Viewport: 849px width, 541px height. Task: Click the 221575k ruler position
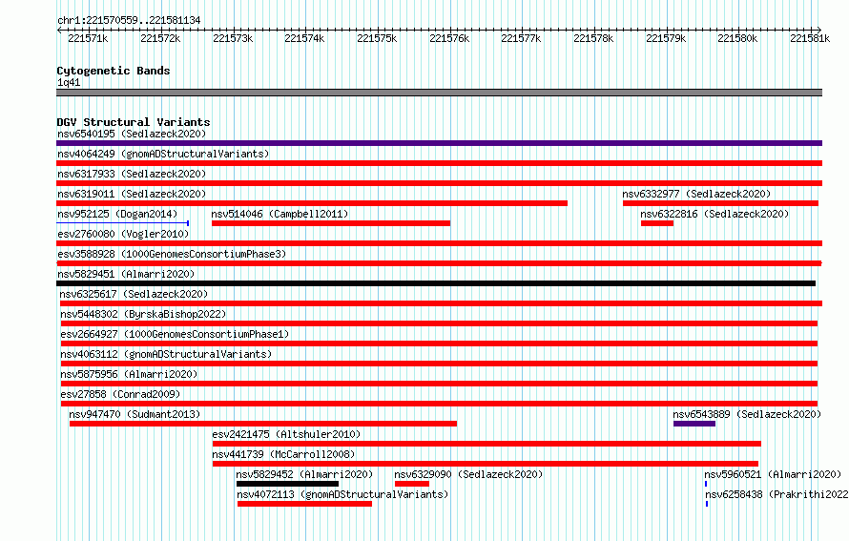click(x=377, y=38)
